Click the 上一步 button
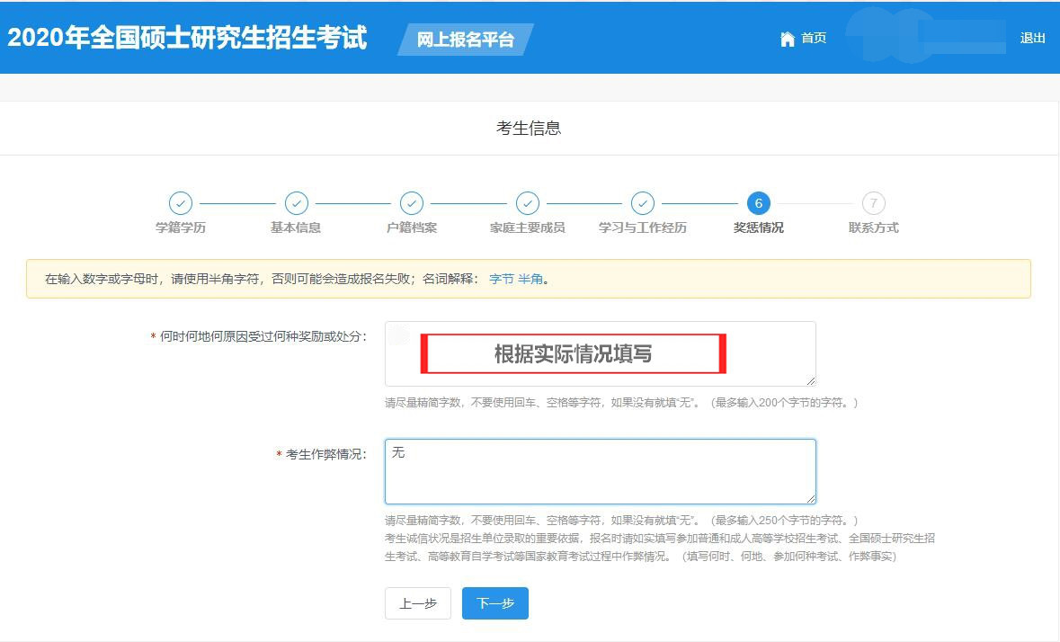Screen dimensions: 1060x642 tap(417, 603)
